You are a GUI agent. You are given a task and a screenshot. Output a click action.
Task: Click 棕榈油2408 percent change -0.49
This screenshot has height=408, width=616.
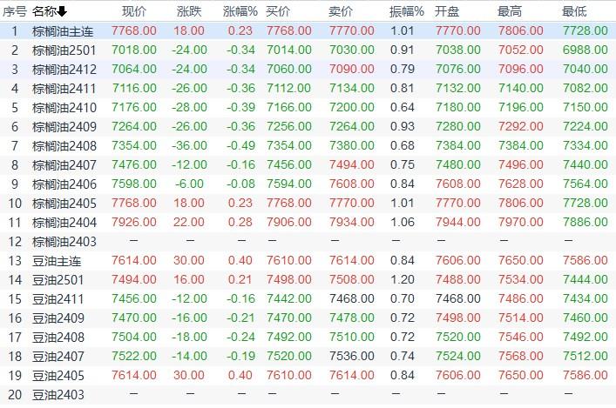pos(240,145)
